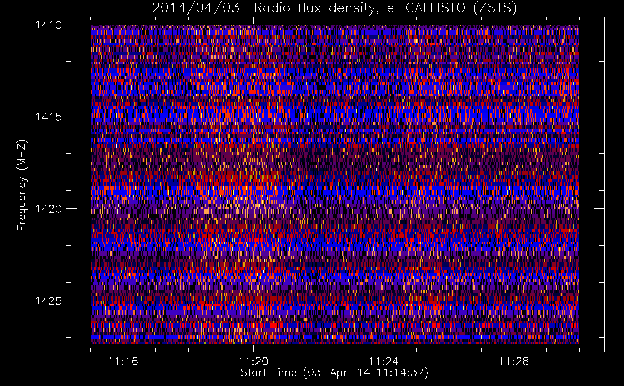This screenshot has height=386, width=624.
Task: Click the 'Start Time (03-Apr-14 11:14:37)' caption
Action: [334, 373]
